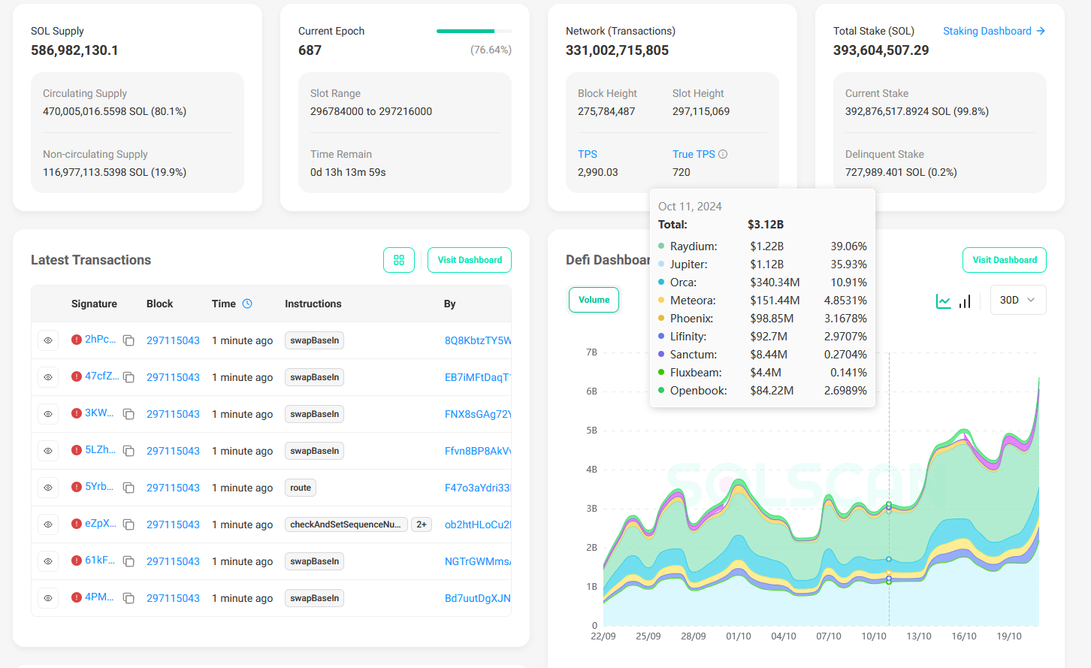This screenshot has width=1091, height=668.
Task: Click the 10/10 date label on chart axis
Action: [874, 636]
